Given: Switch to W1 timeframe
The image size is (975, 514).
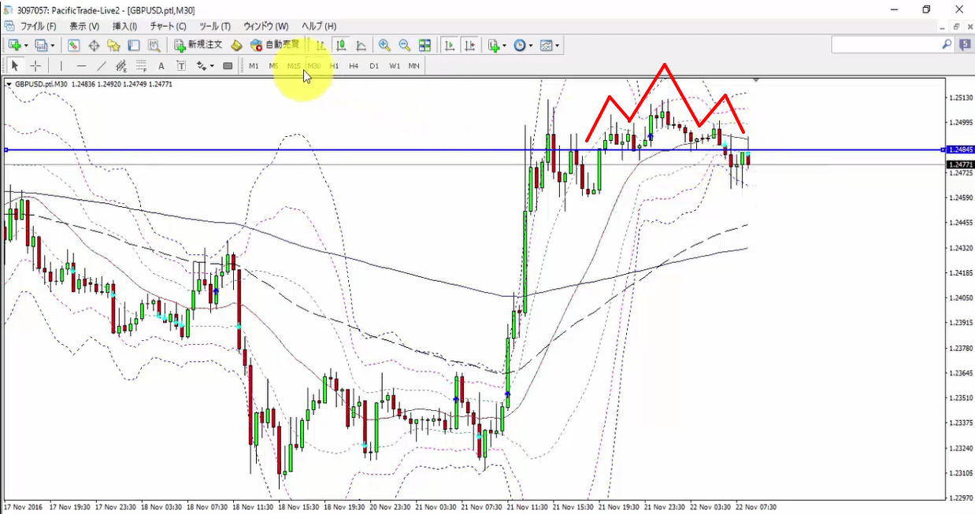Looking at the screenshot, I should click(395, 66).
